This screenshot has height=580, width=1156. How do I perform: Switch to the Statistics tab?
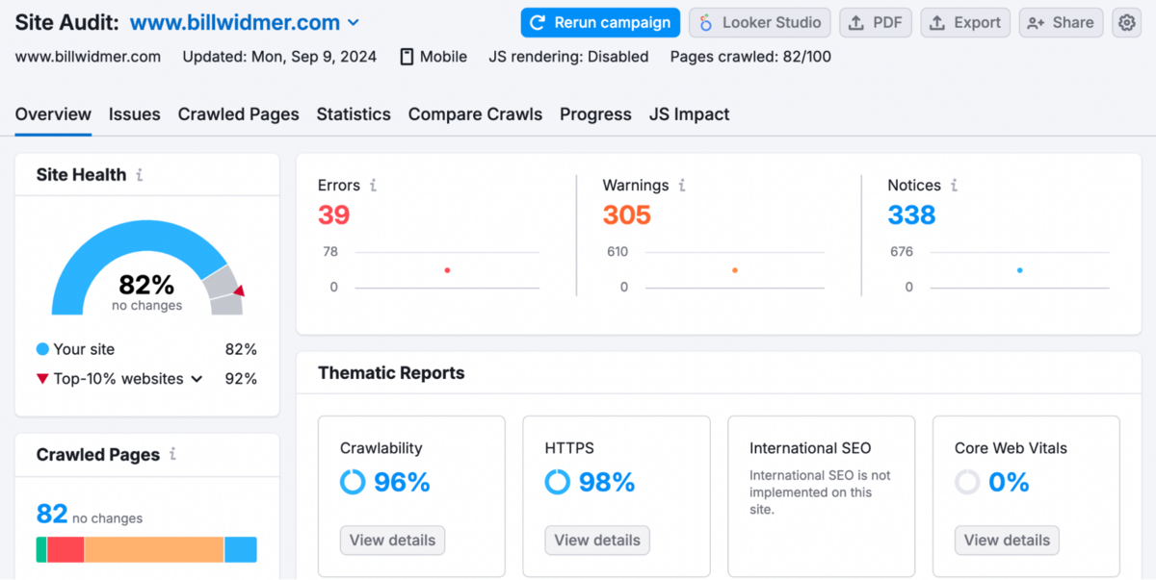point(354,114)
